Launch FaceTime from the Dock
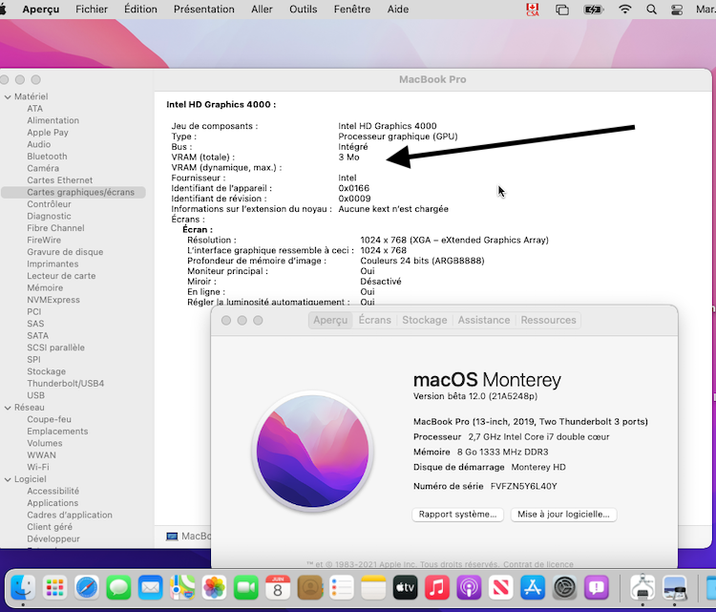The width and height of the screenshot is (716, 612). [x=245, y=587]
